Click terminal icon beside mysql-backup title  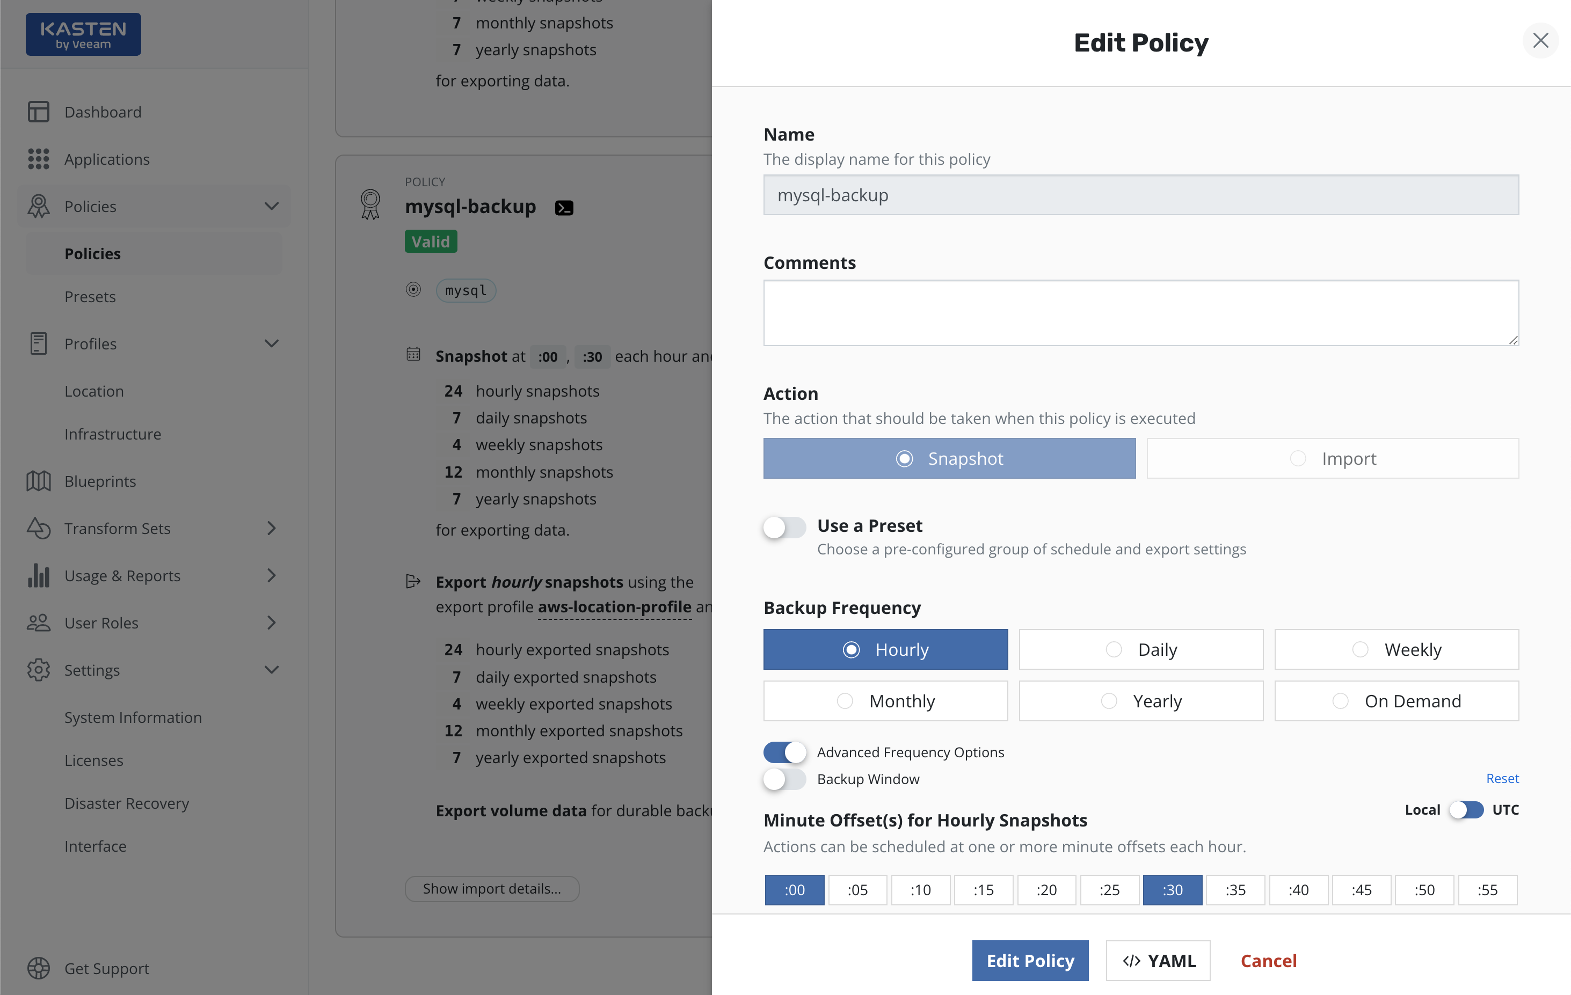point(564,208)
